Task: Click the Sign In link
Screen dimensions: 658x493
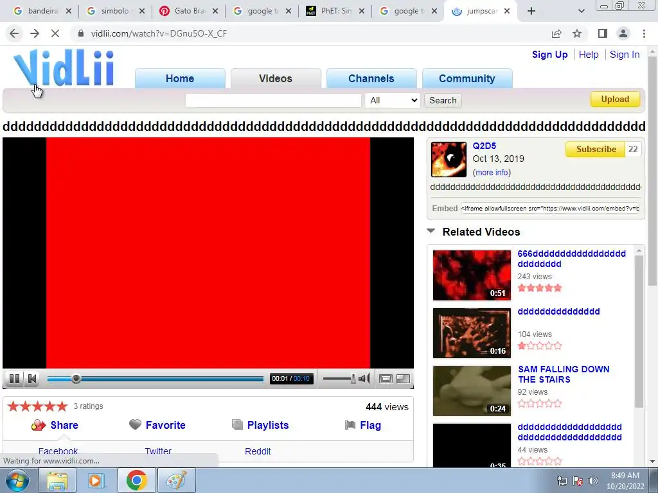Action: point(625,55)
